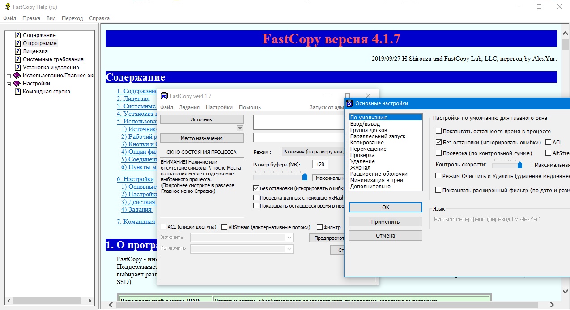Click the FastCopy Help title bar icon

pos(7,7)
